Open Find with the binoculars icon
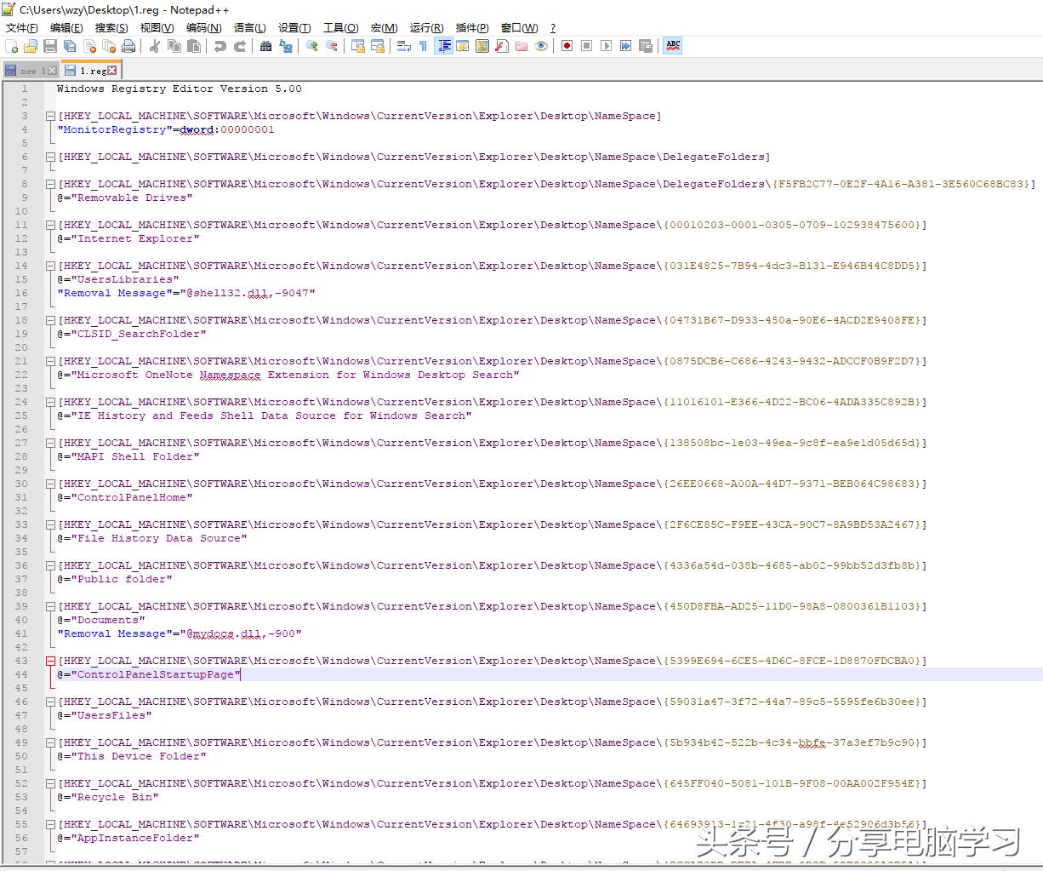 pyautogui.click(x=265, y=45)
